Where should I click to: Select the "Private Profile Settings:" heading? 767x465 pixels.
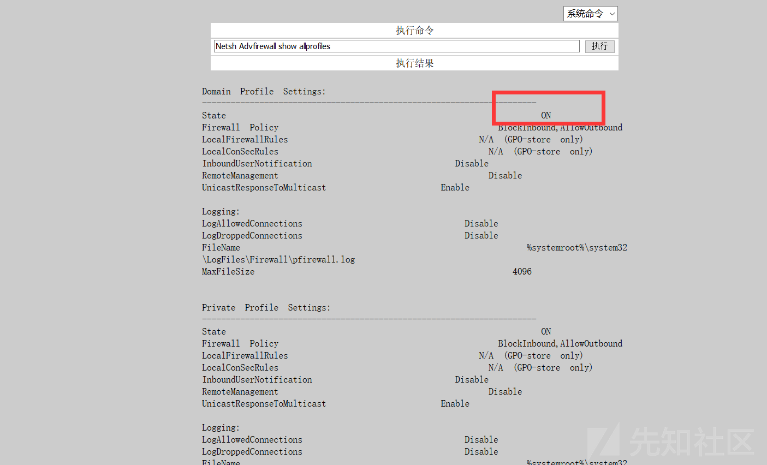coord(266,308)
